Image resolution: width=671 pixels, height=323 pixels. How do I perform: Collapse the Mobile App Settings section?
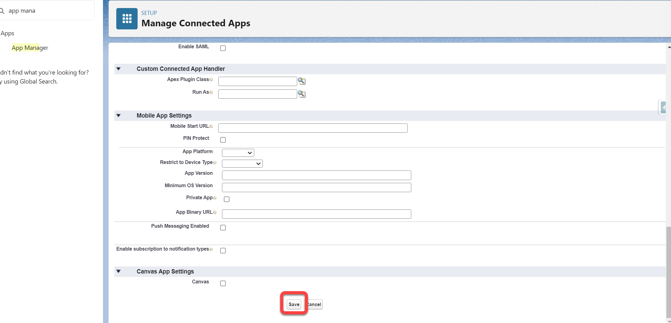(118, 116)
